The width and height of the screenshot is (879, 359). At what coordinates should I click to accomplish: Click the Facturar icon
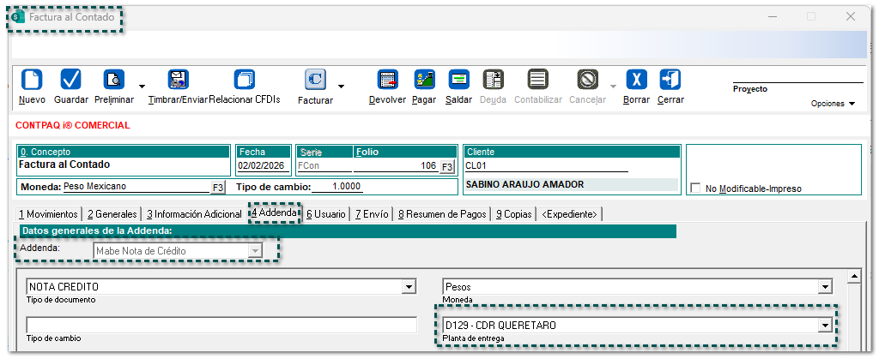click(x=315, y=81)
